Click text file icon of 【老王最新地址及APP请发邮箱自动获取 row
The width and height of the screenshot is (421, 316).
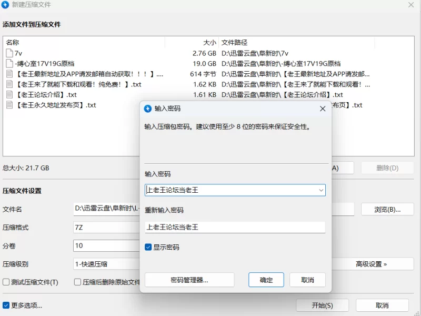(x=9, y=74)
